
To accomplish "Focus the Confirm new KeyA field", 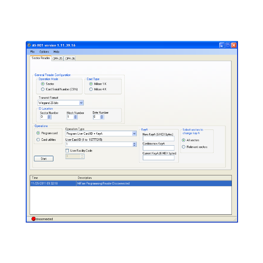I will (159, 148).
